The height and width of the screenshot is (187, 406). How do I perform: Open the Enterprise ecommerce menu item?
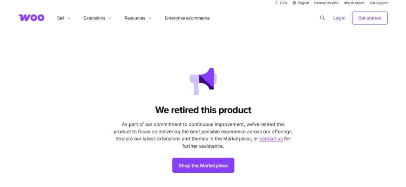(x=187, y=18)
